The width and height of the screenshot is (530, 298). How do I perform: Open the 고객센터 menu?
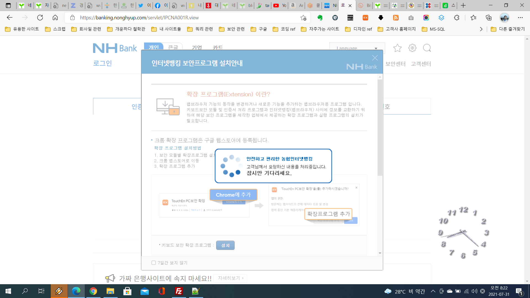pyautogui.click(x=421, y=64)
